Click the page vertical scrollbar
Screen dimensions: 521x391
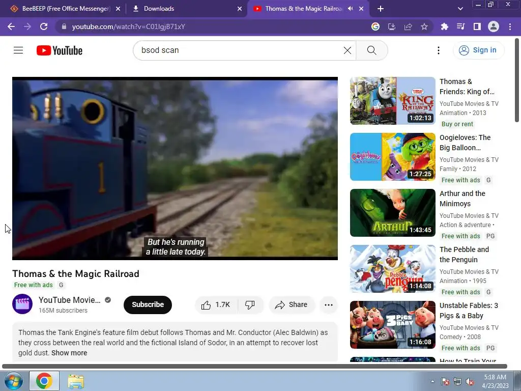(517, 80)
